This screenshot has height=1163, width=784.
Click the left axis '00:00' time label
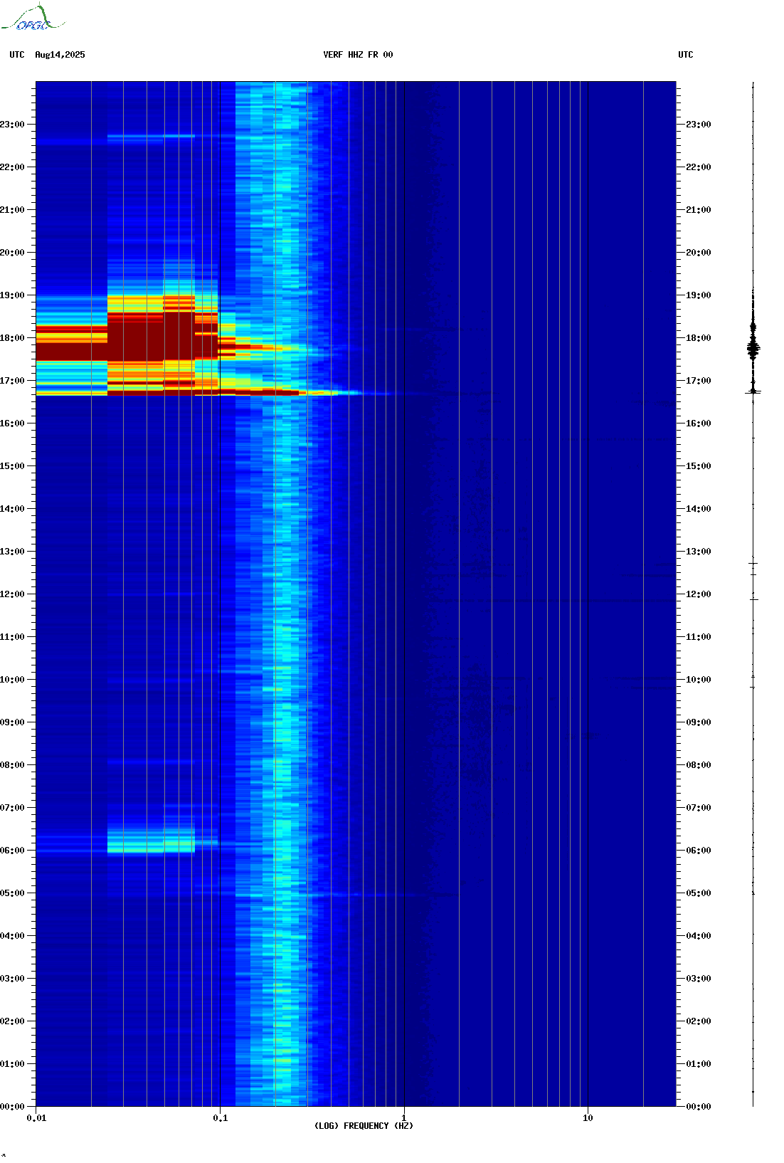click(12, 1107)
